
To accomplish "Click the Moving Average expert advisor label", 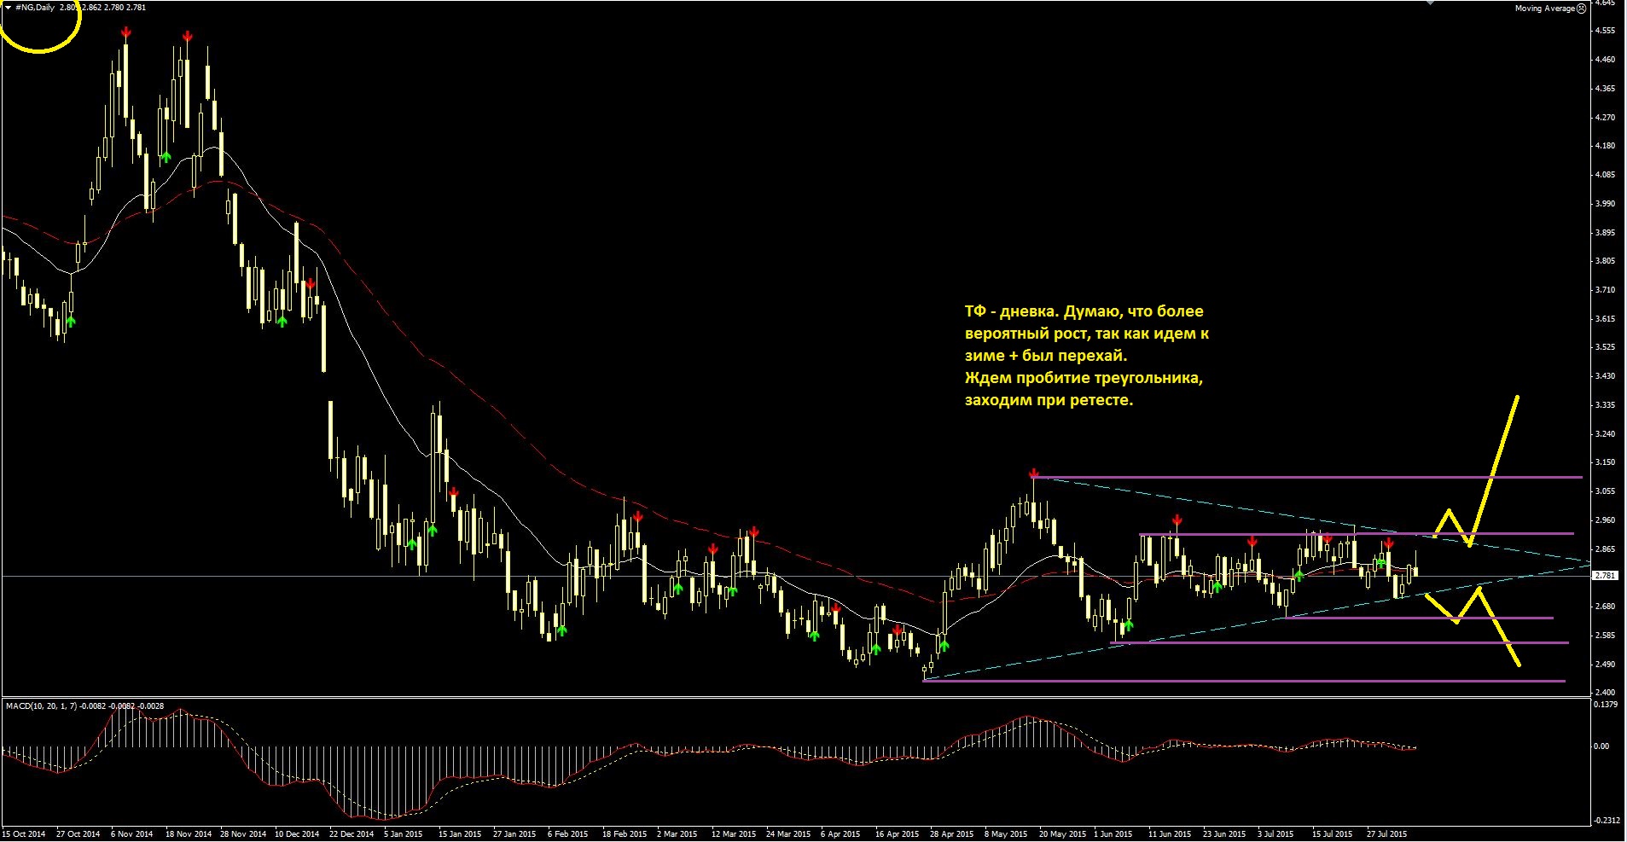I will 1544,9.
